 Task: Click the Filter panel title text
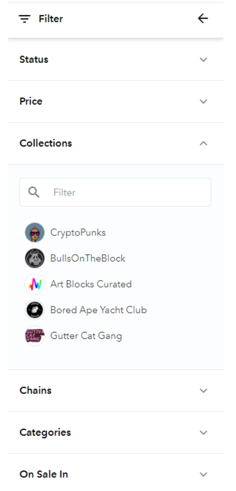51,19
